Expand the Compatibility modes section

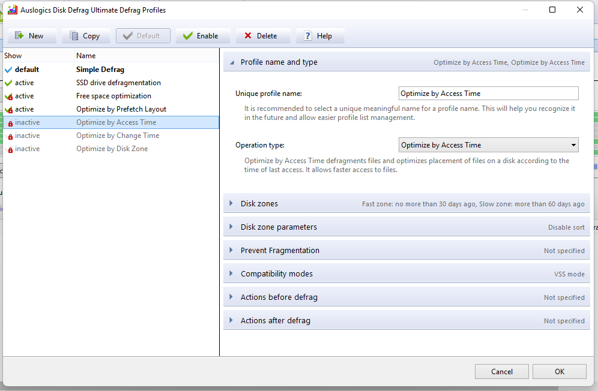pyautogui.click(x=231, y=273)
